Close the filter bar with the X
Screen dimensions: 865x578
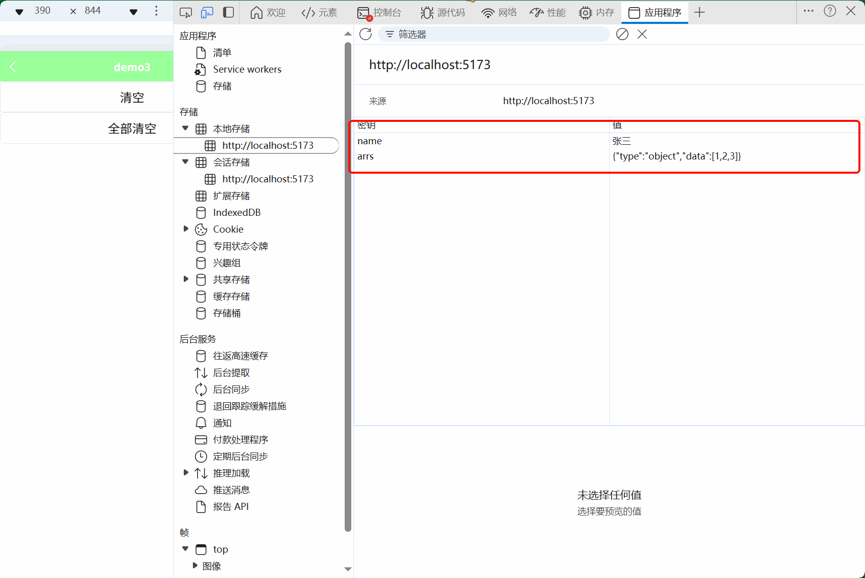tap(642, 34)
